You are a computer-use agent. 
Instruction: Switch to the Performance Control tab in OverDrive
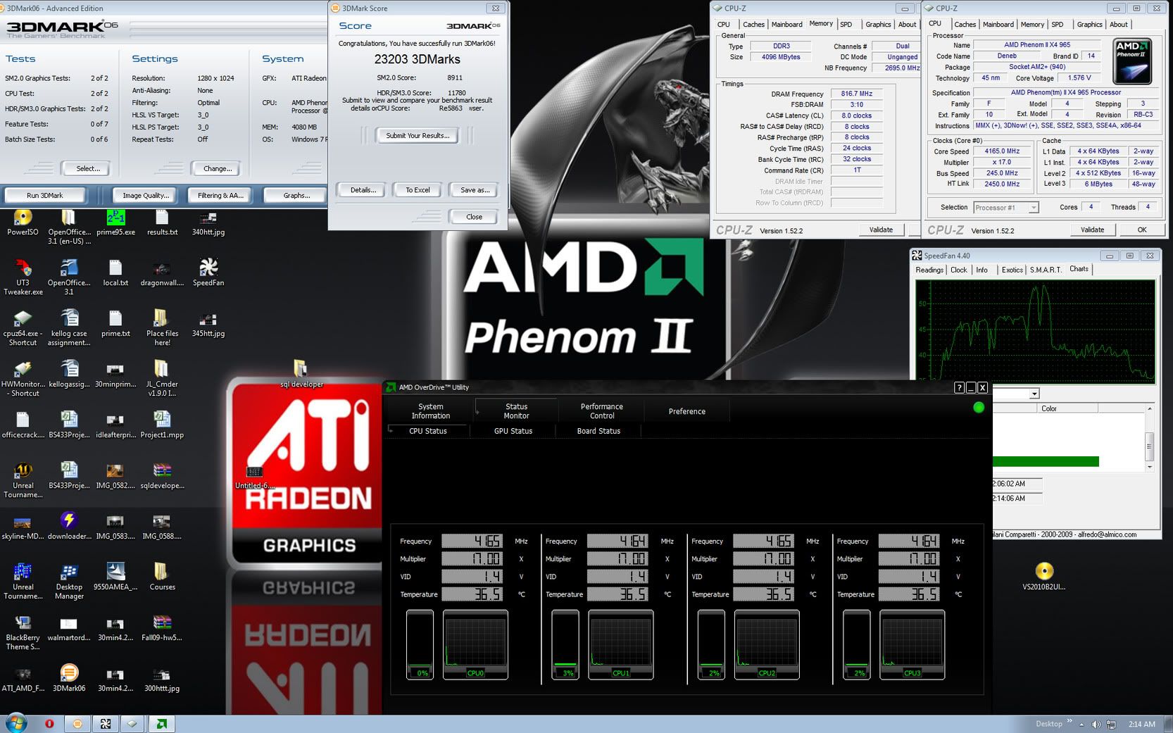point(601,411)
